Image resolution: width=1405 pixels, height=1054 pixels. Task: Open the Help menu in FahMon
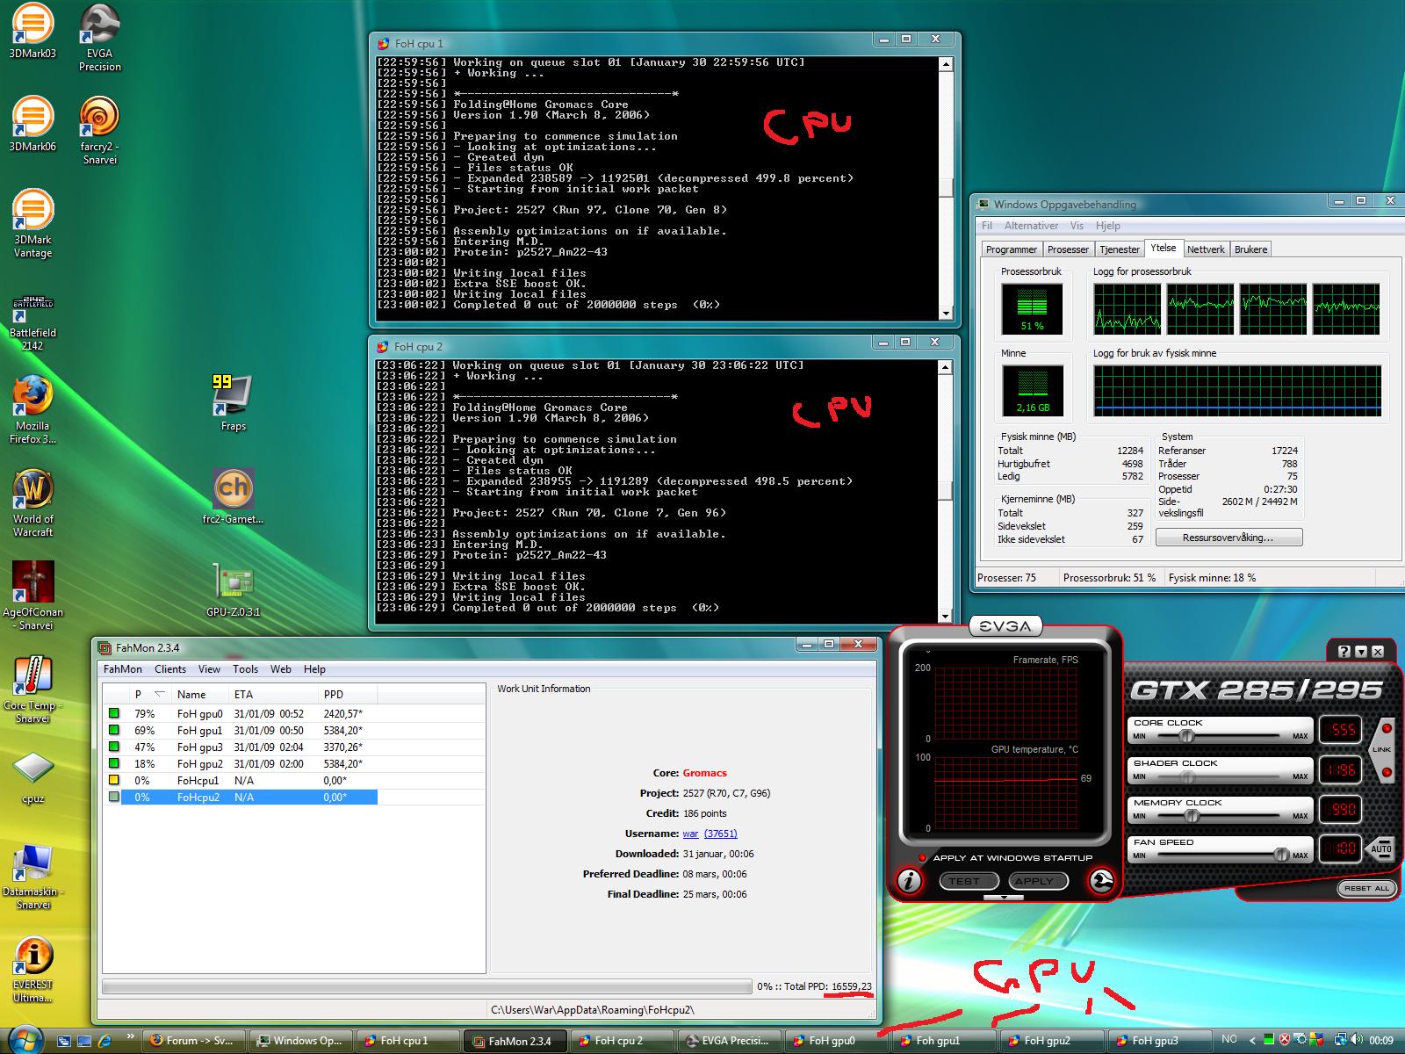point(314,669)
